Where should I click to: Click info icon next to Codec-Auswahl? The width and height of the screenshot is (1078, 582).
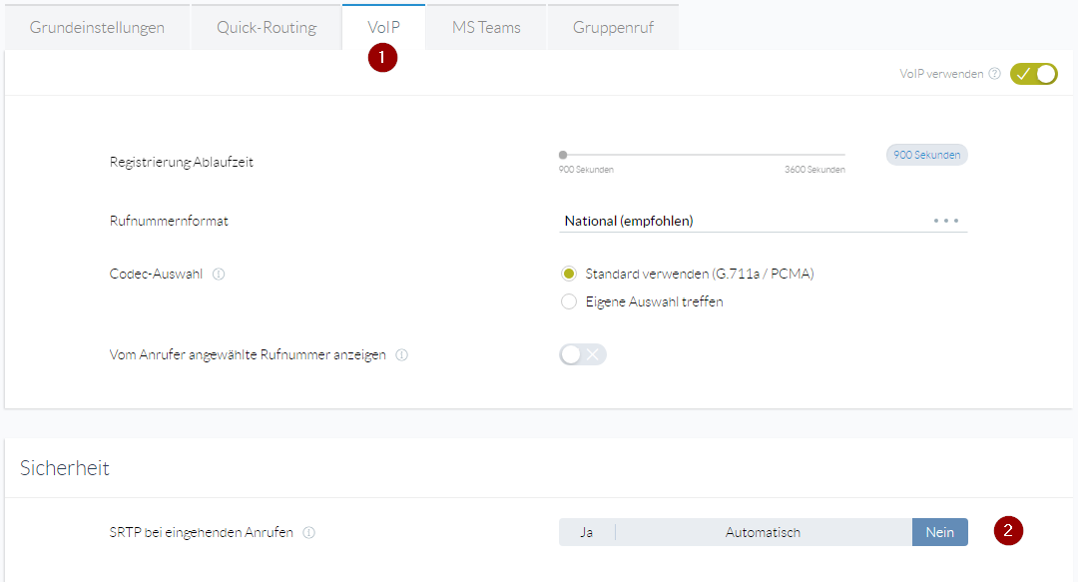(219, 274)
